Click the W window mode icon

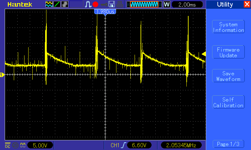(x=167, y=4)
